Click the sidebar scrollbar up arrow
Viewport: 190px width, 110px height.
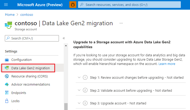66,46
